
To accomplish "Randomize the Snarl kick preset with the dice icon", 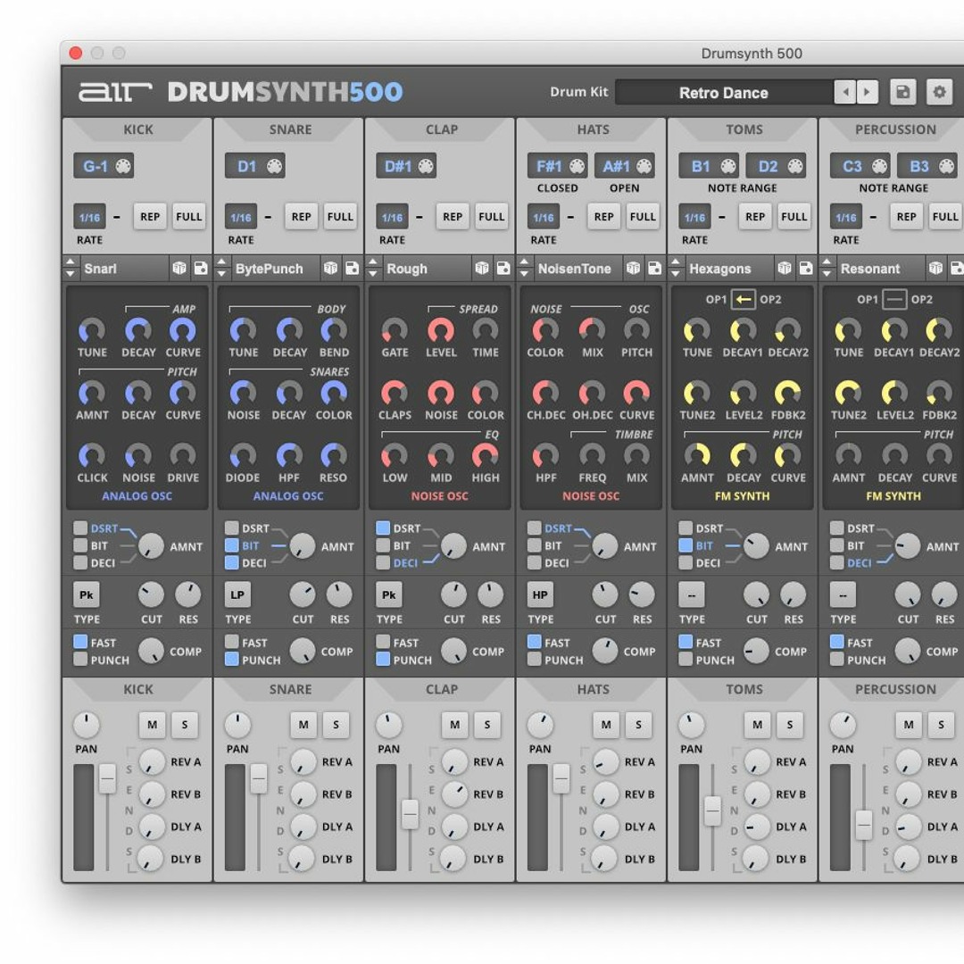I will click(x=179, y=268).
